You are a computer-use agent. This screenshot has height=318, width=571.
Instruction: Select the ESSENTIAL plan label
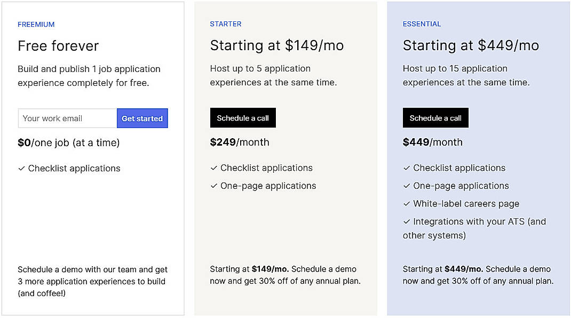tap(422, 23)
